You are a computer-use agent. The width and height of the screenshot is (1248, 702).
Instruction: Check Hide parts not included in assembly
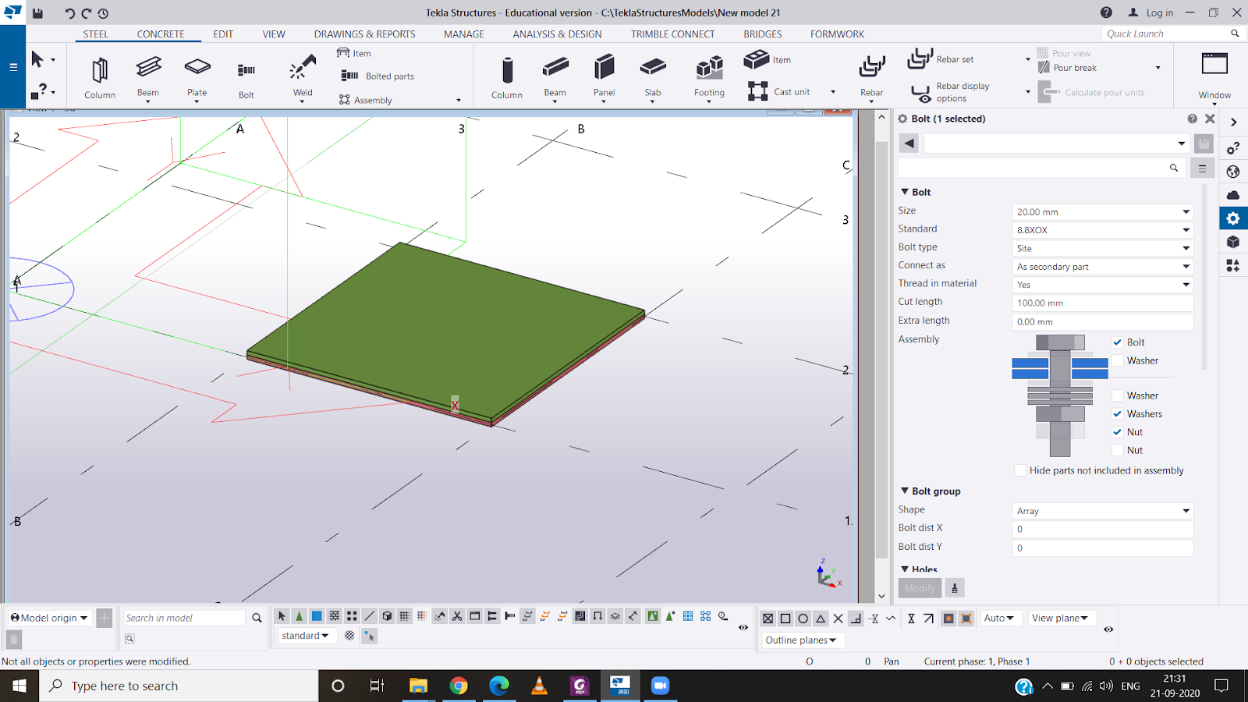pos(1020,470)
